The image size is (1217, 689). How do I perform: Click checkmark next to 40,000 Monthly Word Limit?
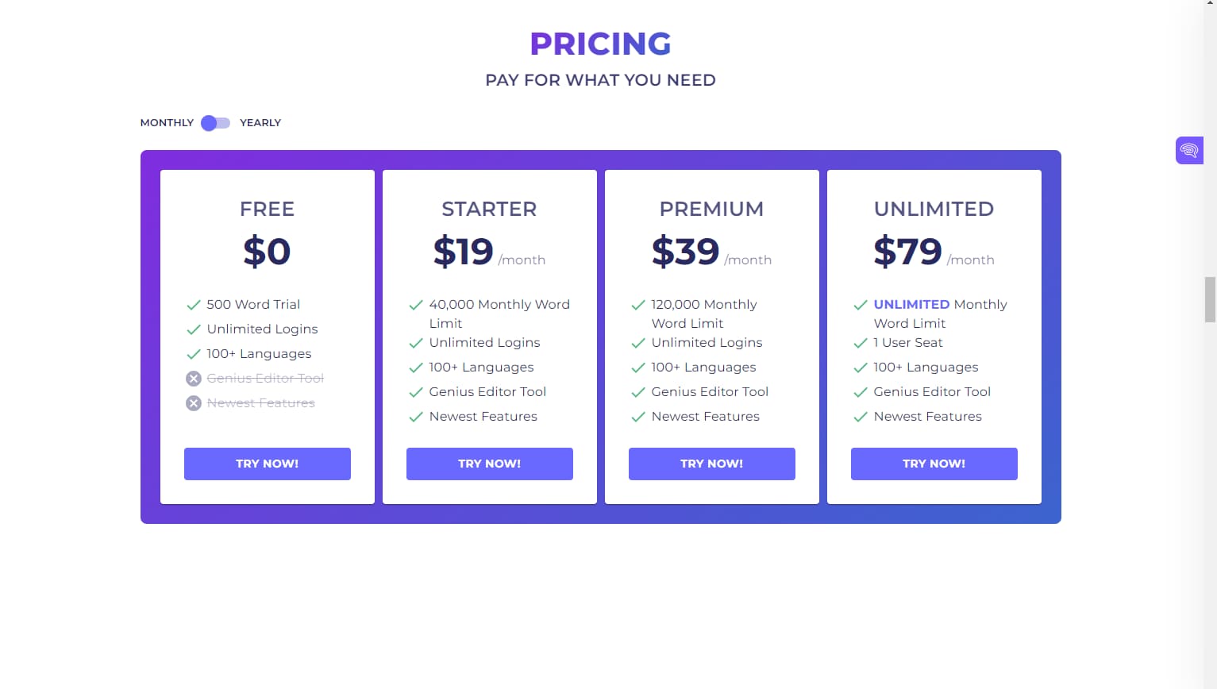415,305
